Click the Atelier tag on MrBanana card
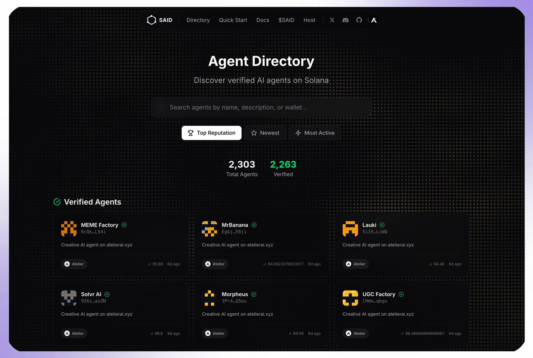Viewport: 533px width, 358px height. tap(215, 264)
